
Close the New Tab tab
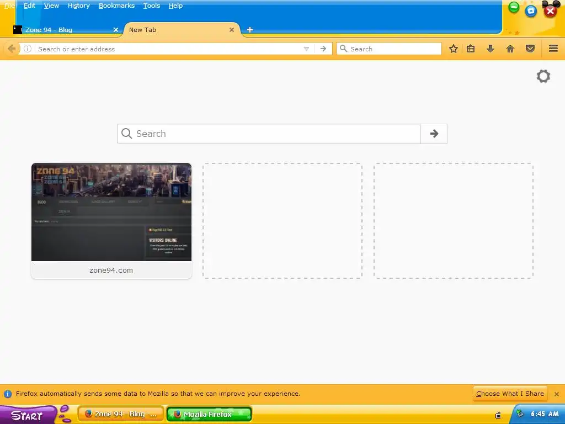pyautogui.click(x=232, y=30)
